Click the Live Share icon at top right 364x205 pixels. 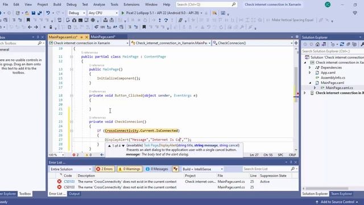(355, 13)
